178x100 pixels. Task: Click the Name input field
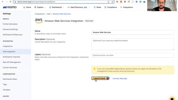click(x=133, y=32)
